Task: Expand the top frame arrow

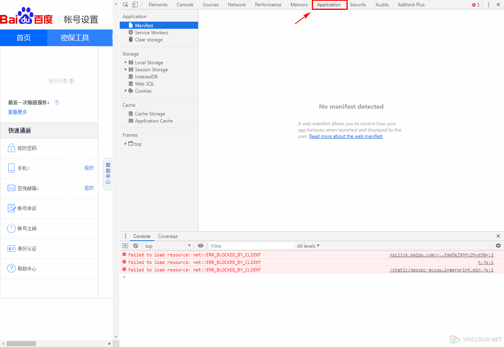Action: point(126,144)
